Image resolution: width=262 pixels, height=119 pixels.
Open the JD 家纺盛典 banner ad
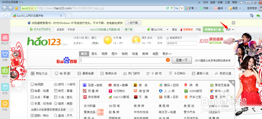coord(217,41)
